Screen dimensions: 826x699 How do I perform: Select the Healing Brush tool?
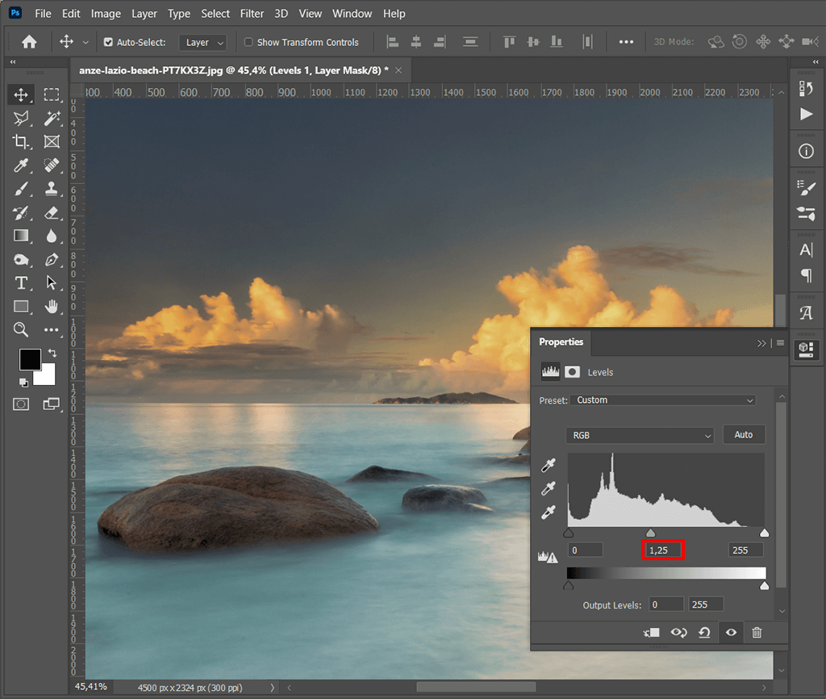[x=51, y=165]
